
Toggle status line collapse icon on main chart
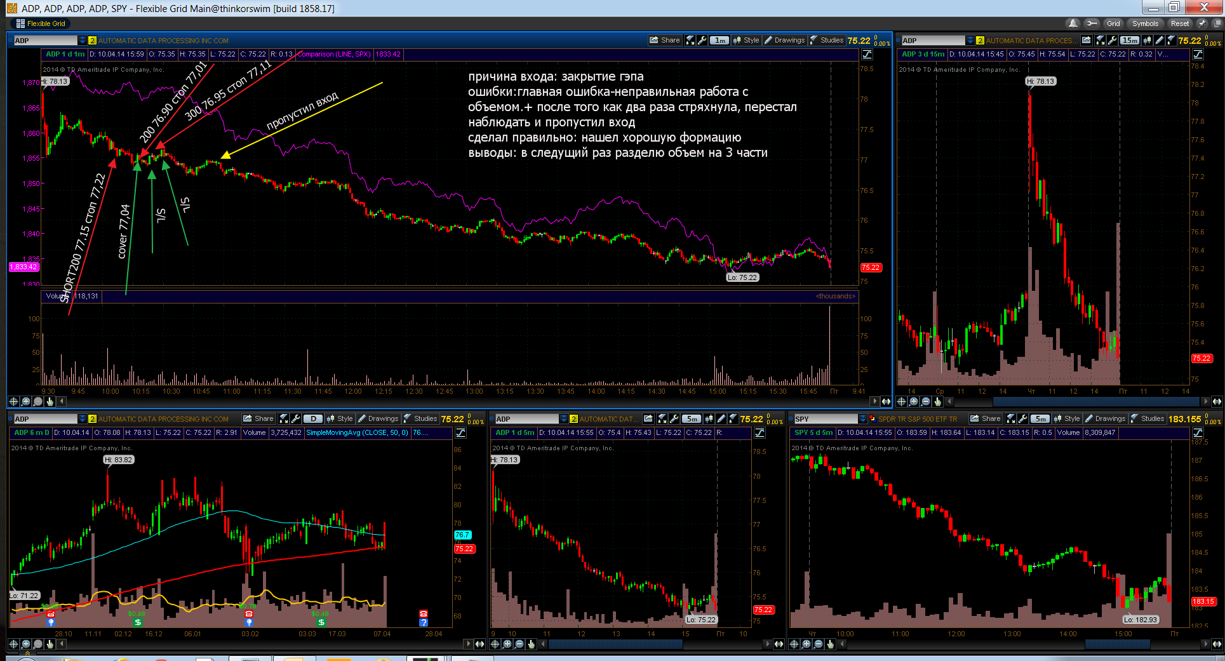tap(867, 55)
